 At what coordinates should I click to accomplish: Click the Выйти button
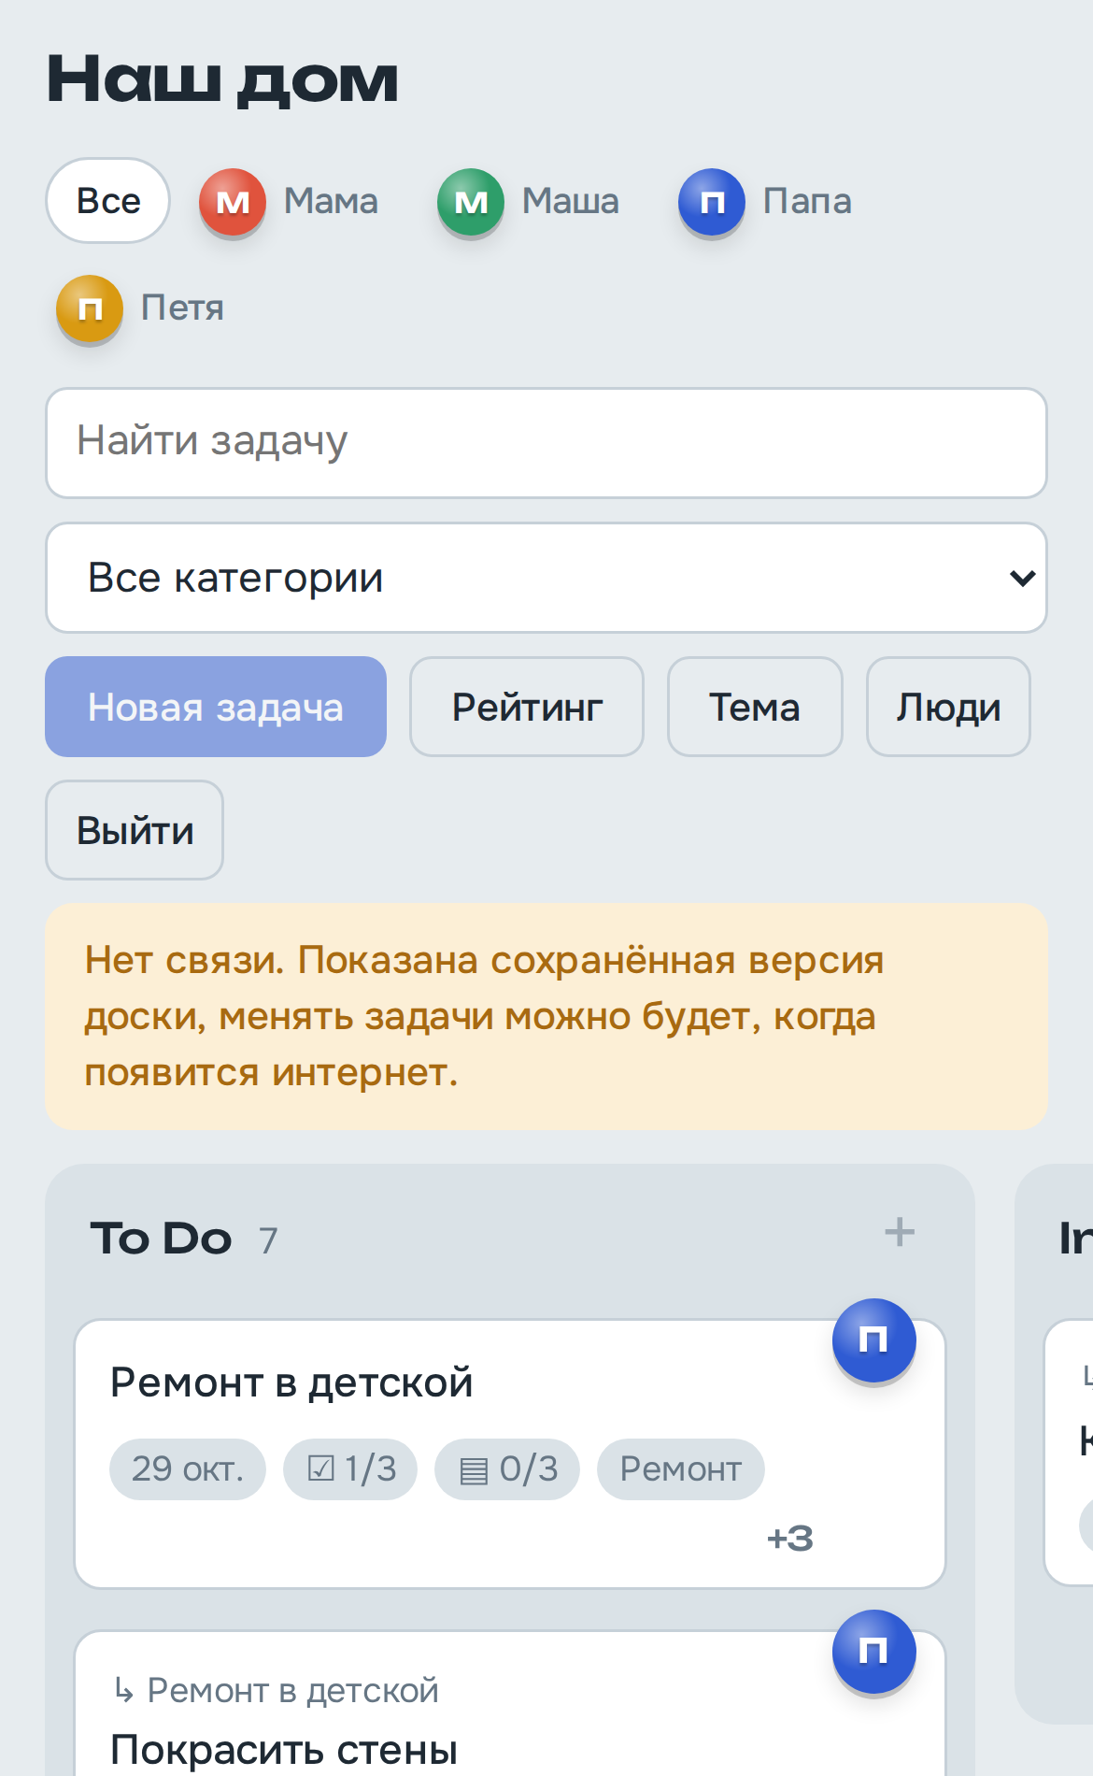(135, 830)
